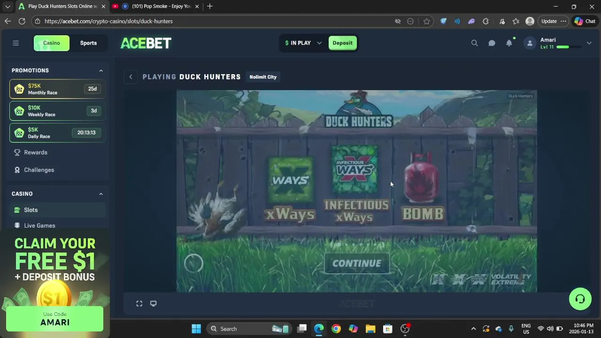Open browser favorites list icon
Screen dimensions: 601x338
click(x=516, y=21)
